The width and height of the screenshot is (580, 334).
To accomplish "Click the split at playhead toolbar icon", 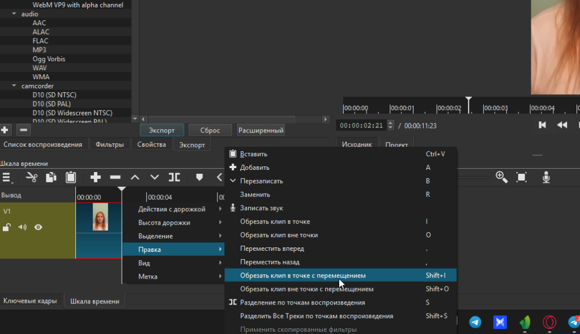I will coord(174,178).
